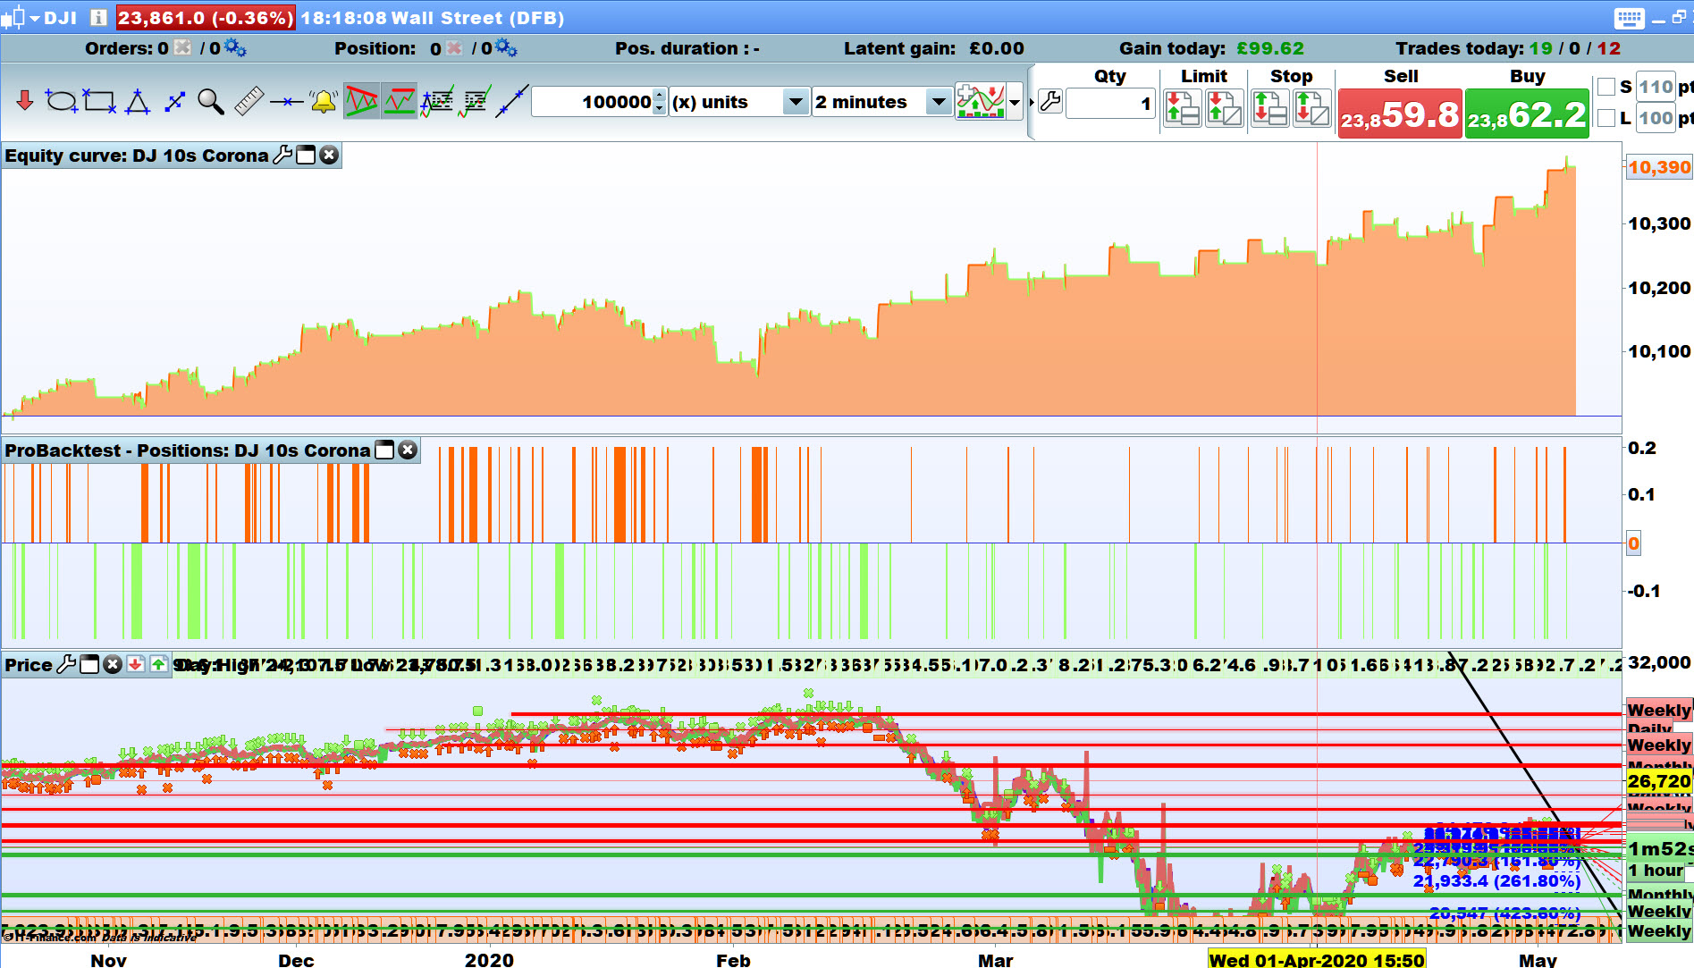Select the ruler measurement tool
The height and width of the screenshot is (968, 1694).
(x=249, y=101)
